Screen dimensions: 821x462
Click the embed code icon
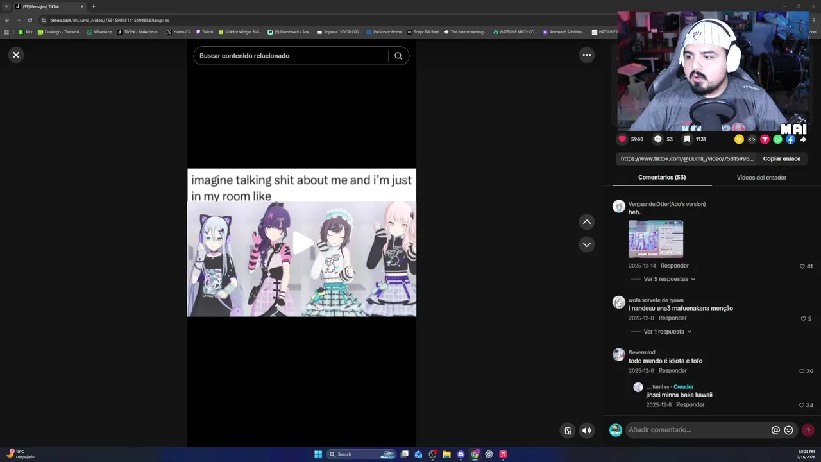[752, 139]
